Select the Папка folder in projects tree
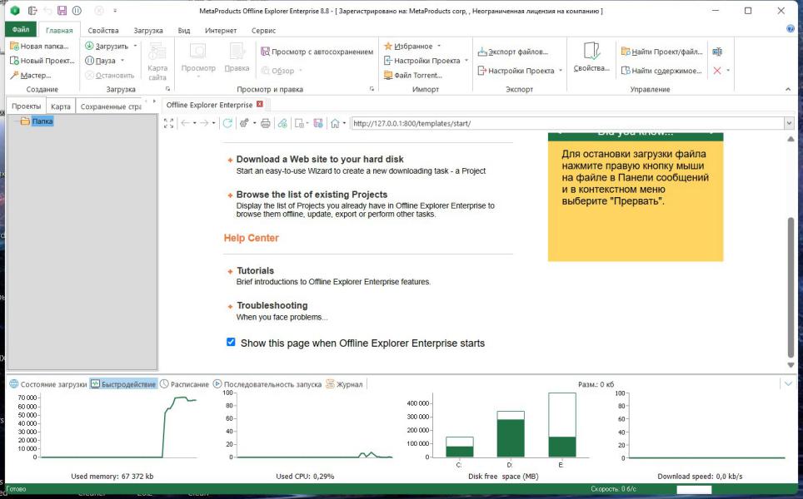Viewport: 803px width, 499px height. (x=42, y=121)
